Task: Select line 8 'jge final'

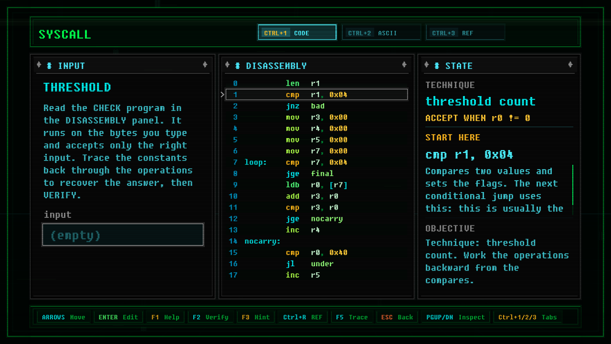Action: coord(316,173)
